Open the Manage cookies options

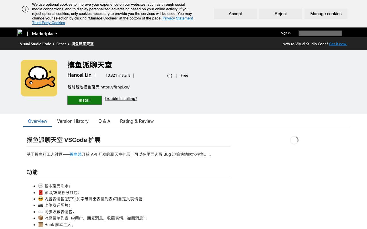click(x=326, y=14)
